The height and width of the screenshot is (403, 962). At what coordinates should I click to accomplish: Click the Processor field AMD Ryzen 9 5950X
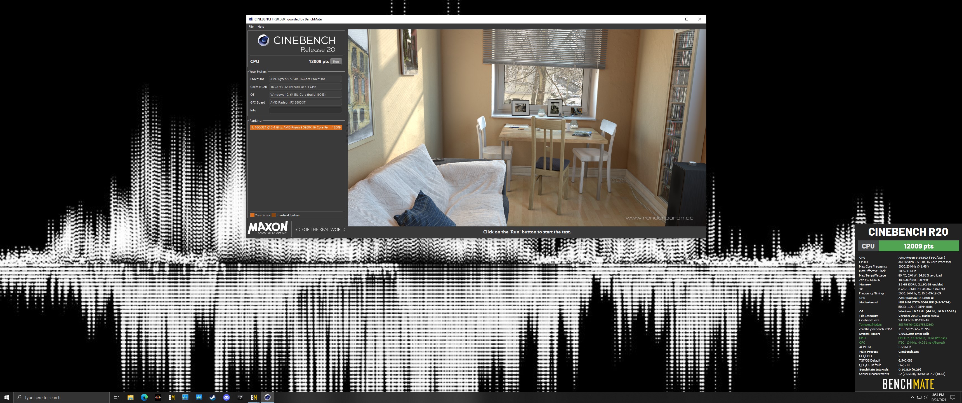point(305,79)
